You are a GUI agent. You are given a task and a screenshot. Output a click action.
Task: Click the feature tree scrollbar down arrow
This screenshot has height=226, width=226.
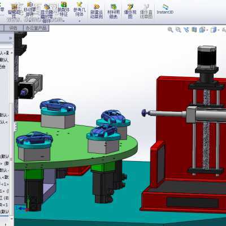pos(12,219)
